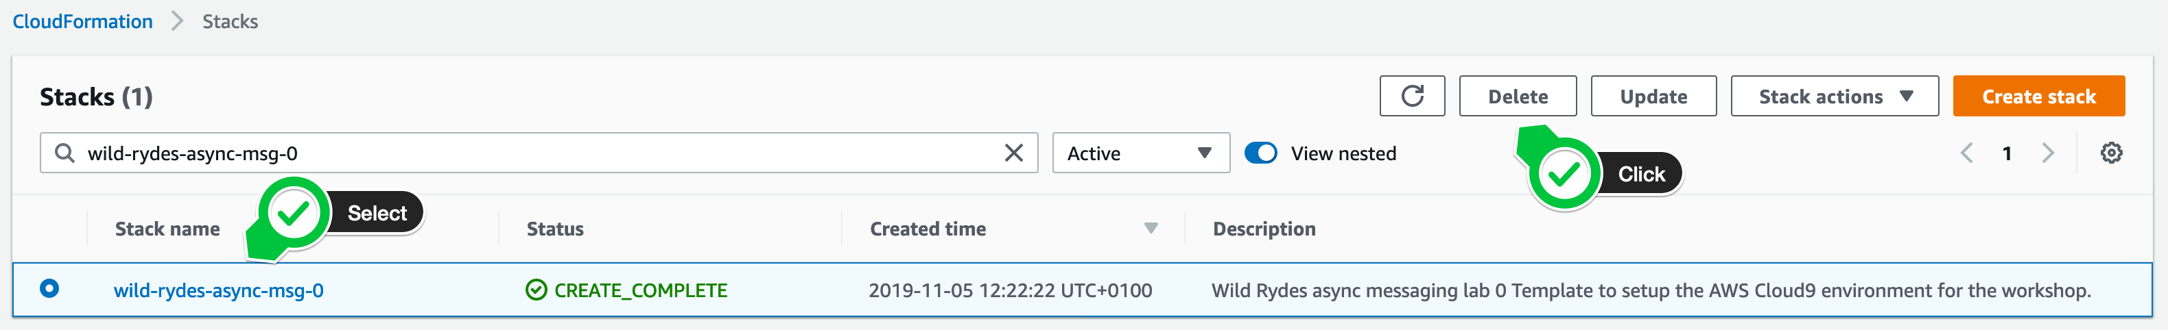Click the CREATE_COMPLETE status checkmark icon
This screenshot has width=2168, height=330.
(536, 290)
